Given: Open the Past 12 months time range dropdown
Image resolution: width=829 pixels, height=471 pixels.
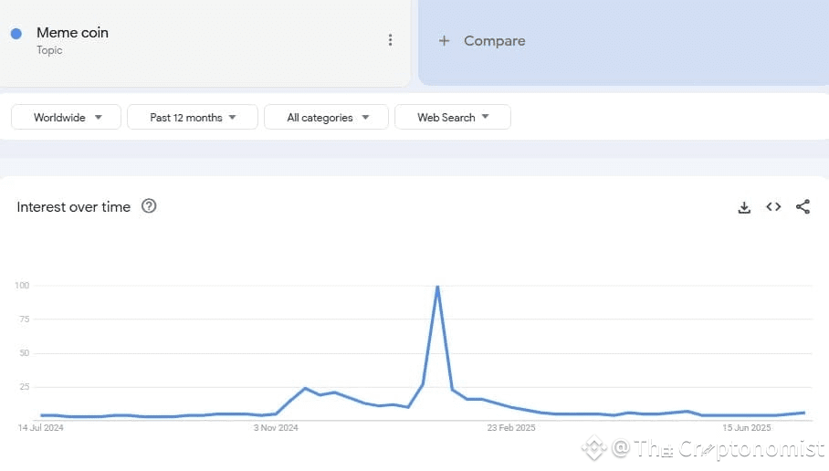Looking at the screenshot, I should tap(193, 118).
